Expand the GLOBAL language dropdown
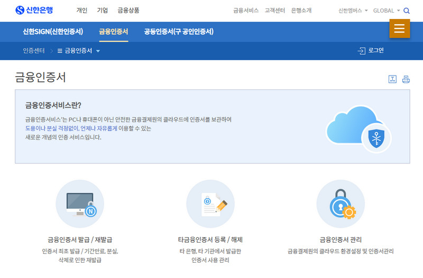This screenshot has width=423, height=278. [x=387, y=11]
